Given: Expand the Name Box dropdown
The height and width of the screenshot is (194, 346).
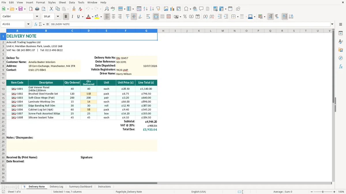Looking at the screenshot, I should click(x=29, y=24).
